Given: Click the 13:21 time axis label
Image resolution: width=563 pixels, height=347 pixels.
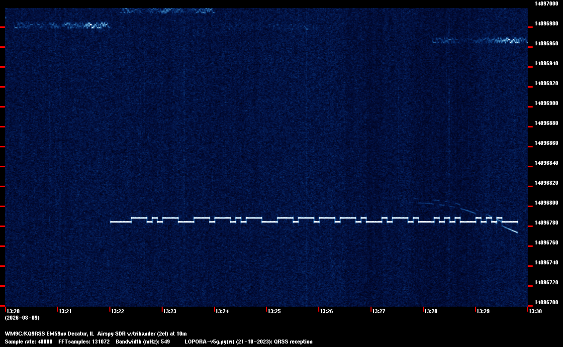Looking at the screenshot, I should (x=65, y=311).
